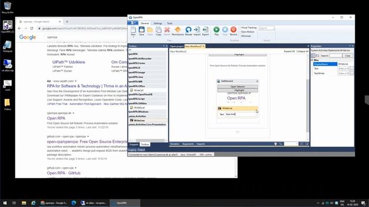Open the blue file menu button in the ribbon
The height and width of the screenshot is (207, 369).
coord(133,23)
